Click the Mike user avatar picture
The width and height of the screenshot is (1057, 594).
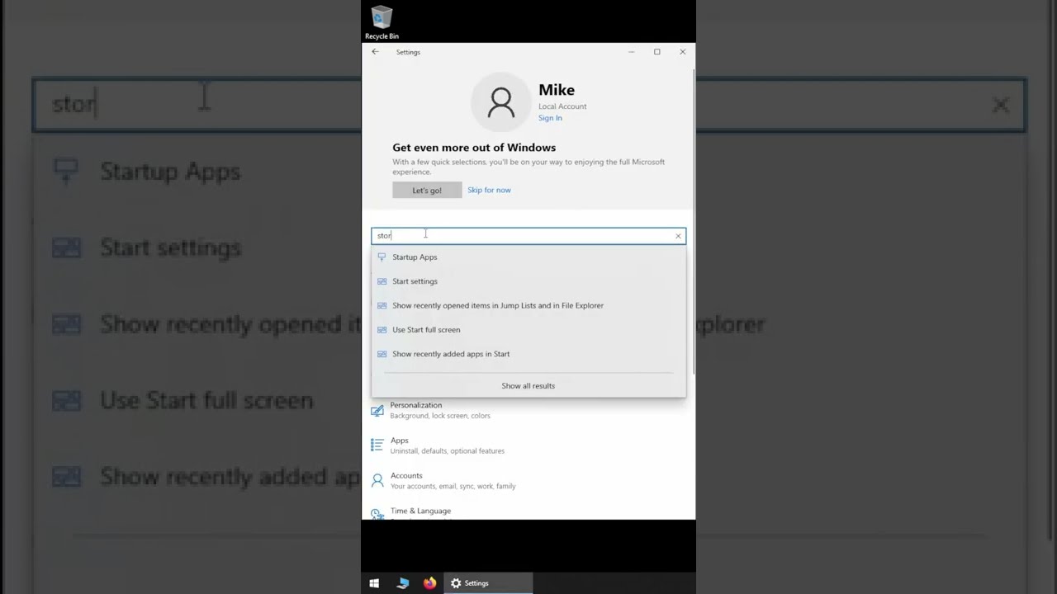click(500, 102)
